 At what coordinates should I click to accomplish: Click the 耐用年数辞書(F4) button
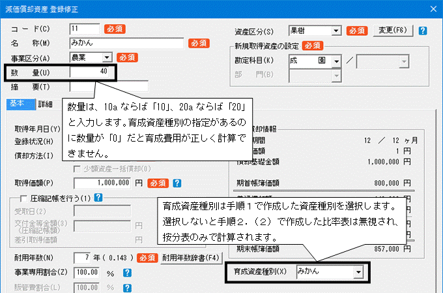[x=192, y=258]
